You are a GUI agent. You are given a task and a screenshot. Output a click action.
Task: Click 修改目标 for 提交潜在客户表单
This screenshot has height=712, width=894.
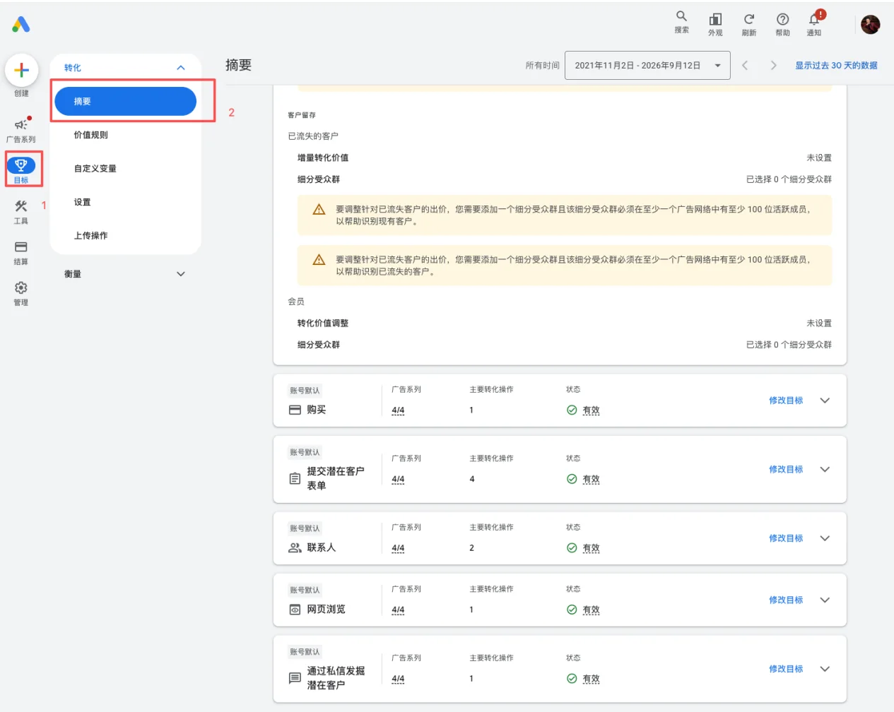786,469
